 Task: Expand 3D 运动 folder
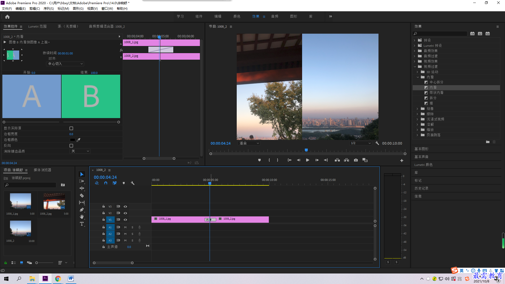[417, 72]
